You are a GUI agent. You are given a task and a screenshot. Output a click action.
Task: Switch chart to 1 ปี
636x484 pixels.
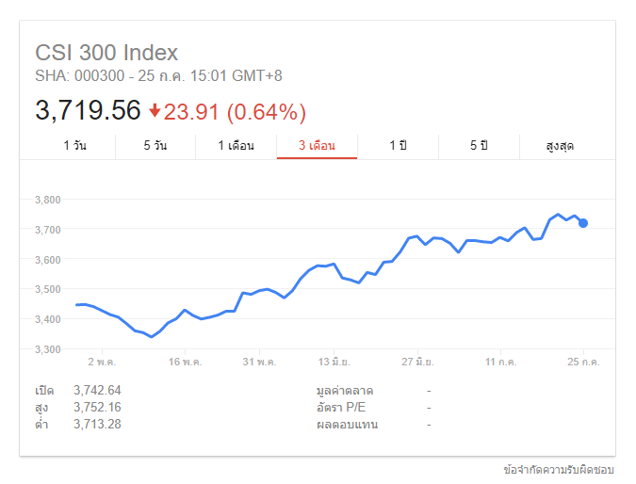point(398,146)
